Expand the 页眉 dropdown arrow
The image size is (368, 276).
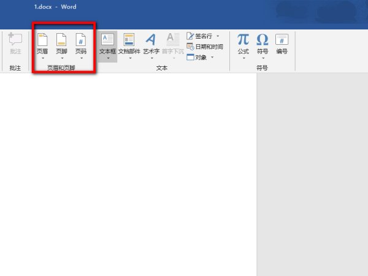click(x=43, y=58)
